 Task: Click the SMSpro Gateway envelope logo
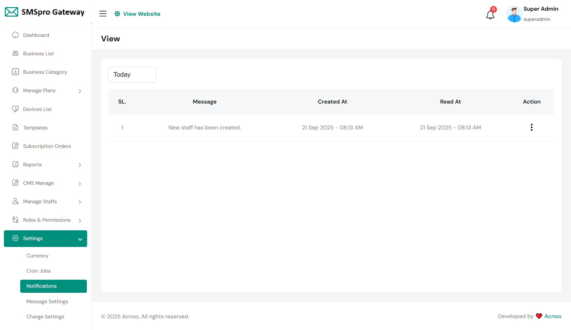(12, 12)
